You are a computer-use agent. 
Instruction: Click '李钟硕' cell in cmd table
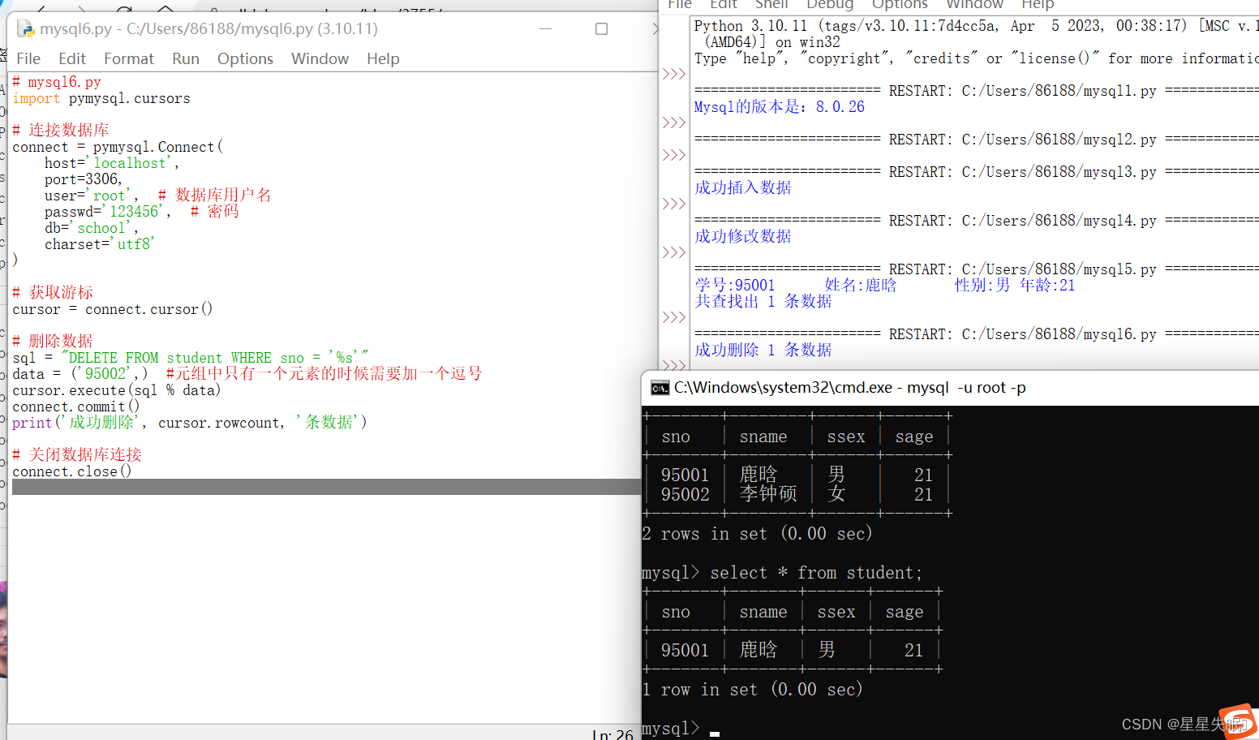(768, 494)
